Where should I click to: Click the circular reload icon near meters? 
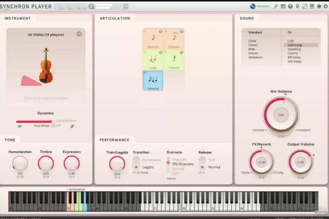tap(91, 7)
